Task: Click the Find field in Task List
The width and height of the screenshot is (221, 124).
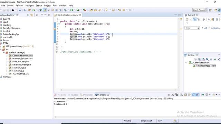Action: tap(192, 28)
